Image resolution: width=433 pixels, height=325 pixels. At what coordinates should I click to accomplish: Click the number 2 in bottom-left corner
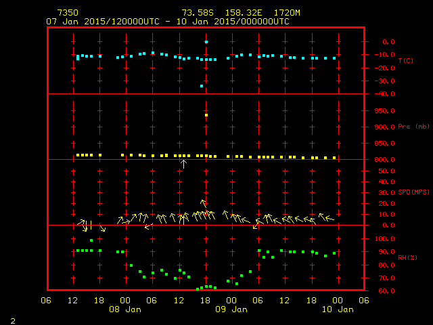[x=12, y=319]
